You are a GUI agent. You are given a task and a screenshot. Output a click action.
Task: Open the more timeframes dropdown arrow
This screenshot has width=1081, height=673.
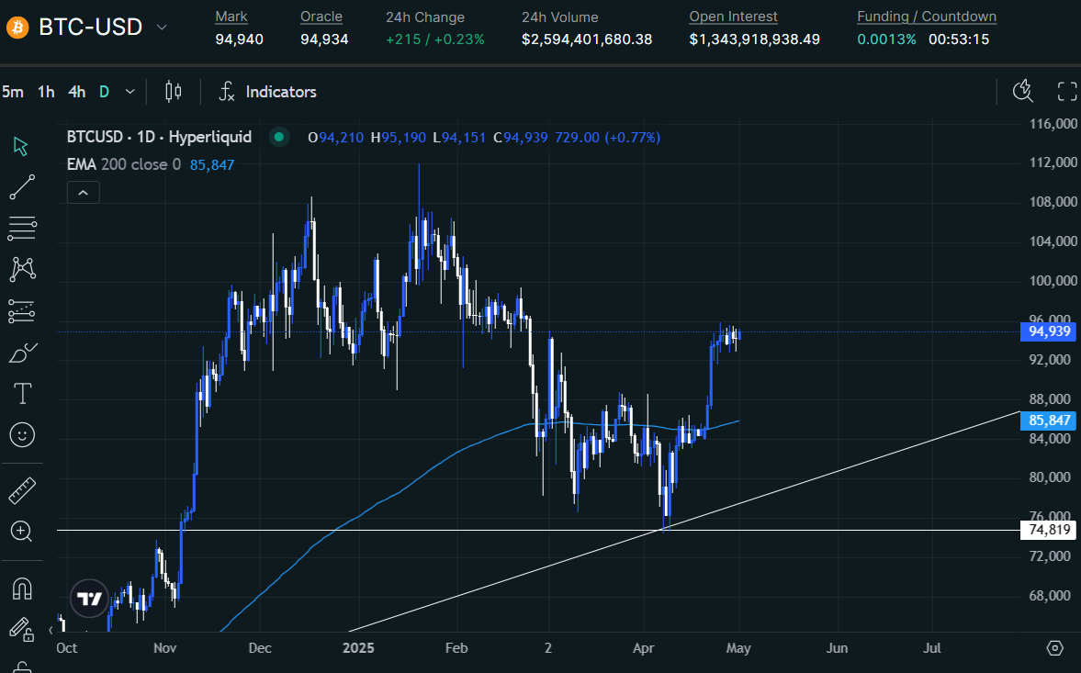pos(129,92)
